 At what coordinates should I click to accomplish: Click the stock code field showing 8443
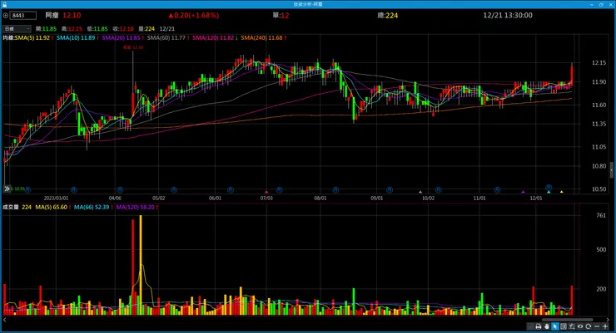coord(23,16)
